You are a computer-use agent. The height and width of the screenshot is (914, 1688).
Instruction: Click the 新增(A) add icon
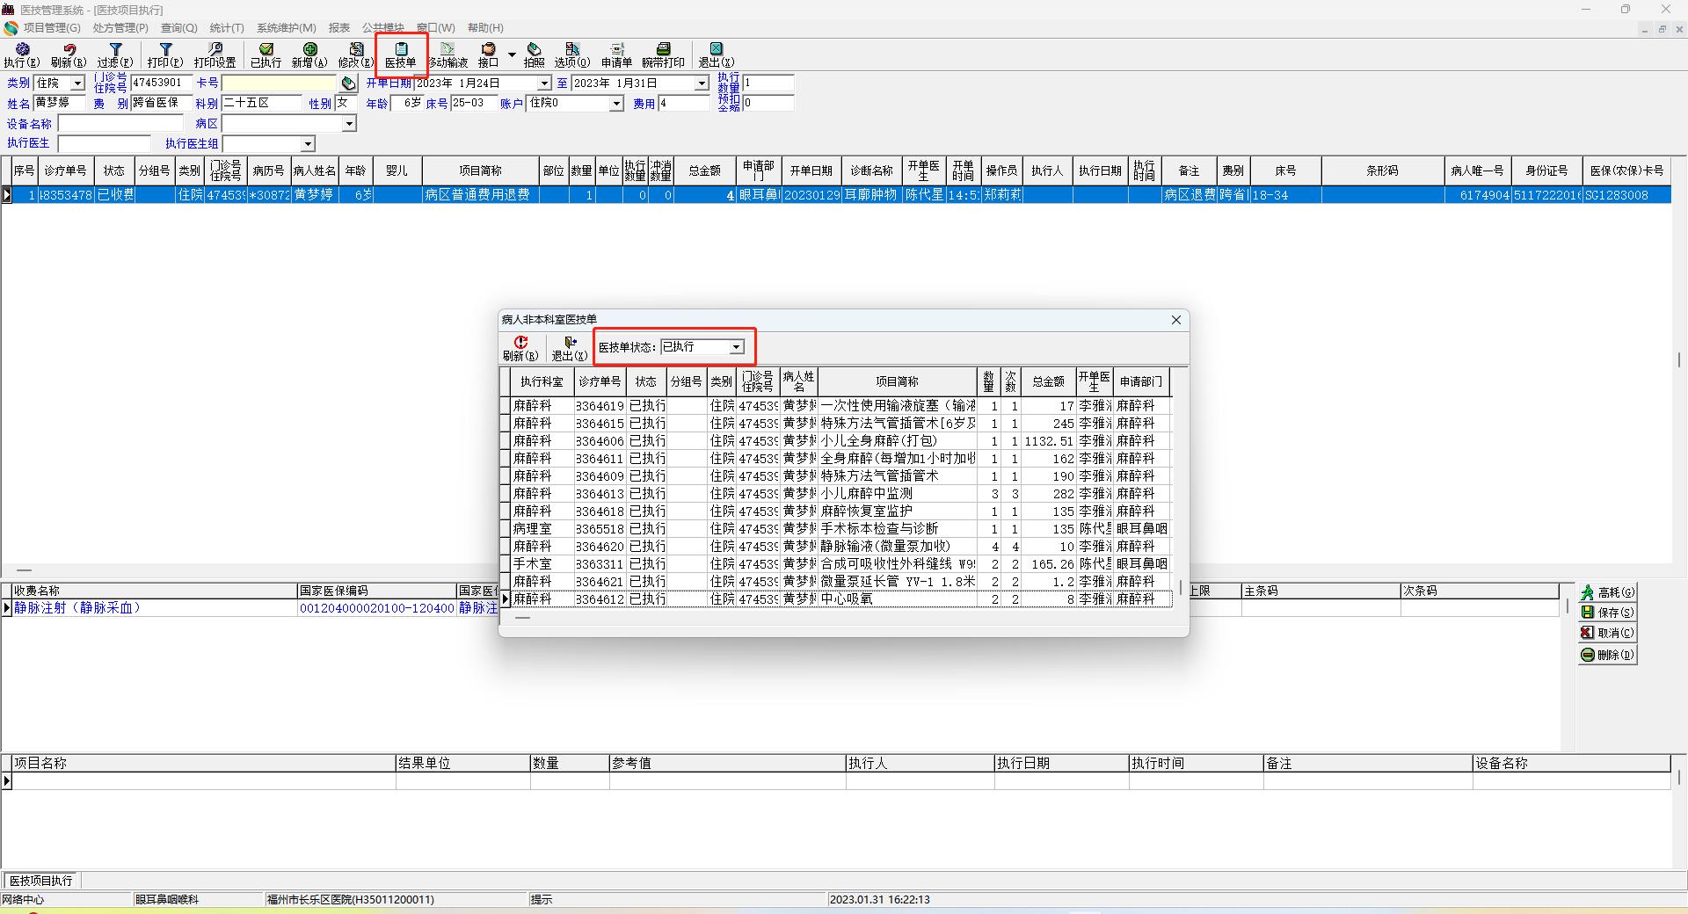point(309,55)
